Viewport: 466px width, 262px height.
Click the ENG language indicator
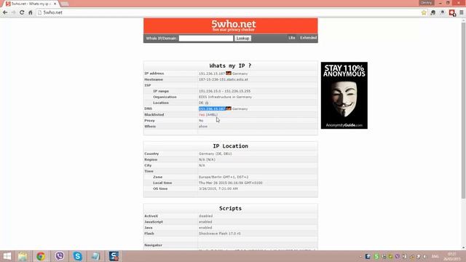tap(435, 256)
